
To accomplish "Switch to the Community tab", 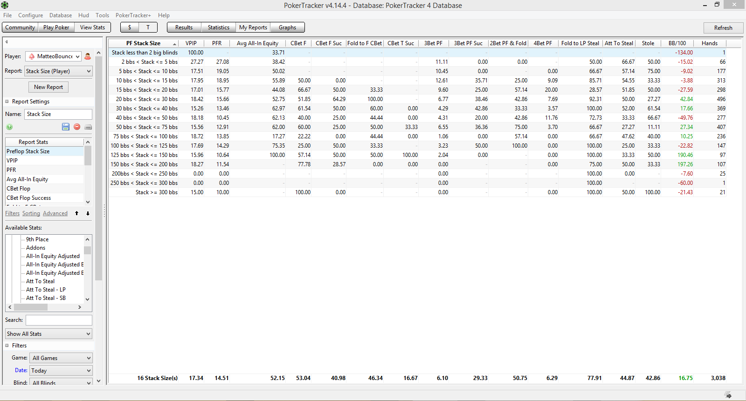I will 20,27.
